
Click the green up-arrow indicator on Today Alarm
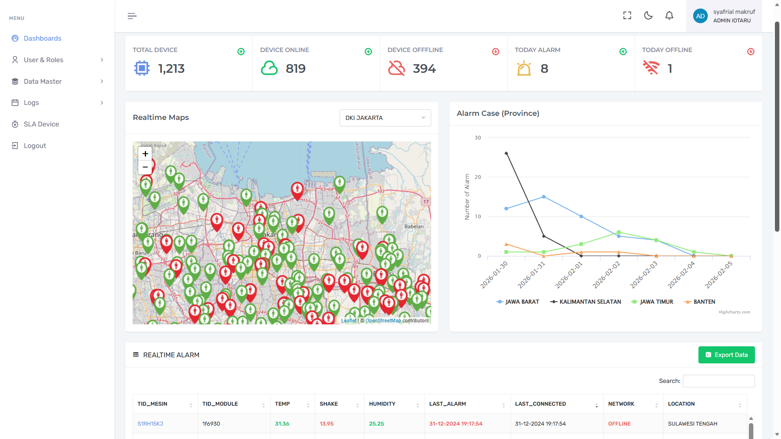623,52
